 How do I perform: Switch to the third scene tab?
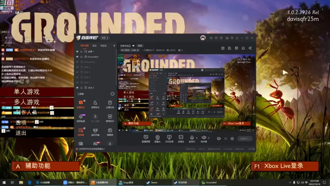pos(104,45)
